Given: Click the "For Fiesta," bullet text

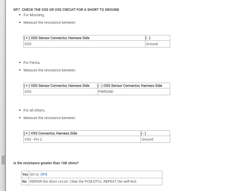Looking at the screenshot, I should [x=32, y=63].
